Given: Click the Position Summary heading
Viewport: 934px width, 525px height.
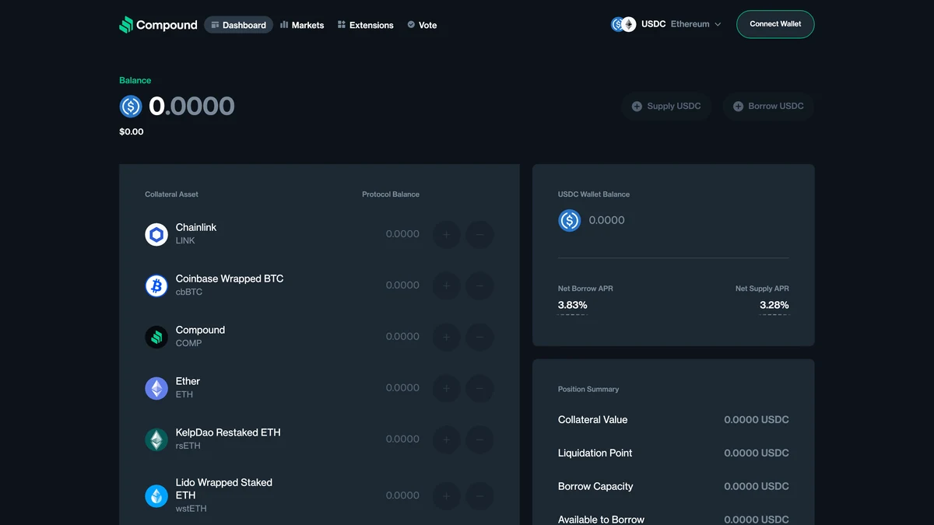Looking at the screenshot, I should pyautogui.click(x=588, y=389).
